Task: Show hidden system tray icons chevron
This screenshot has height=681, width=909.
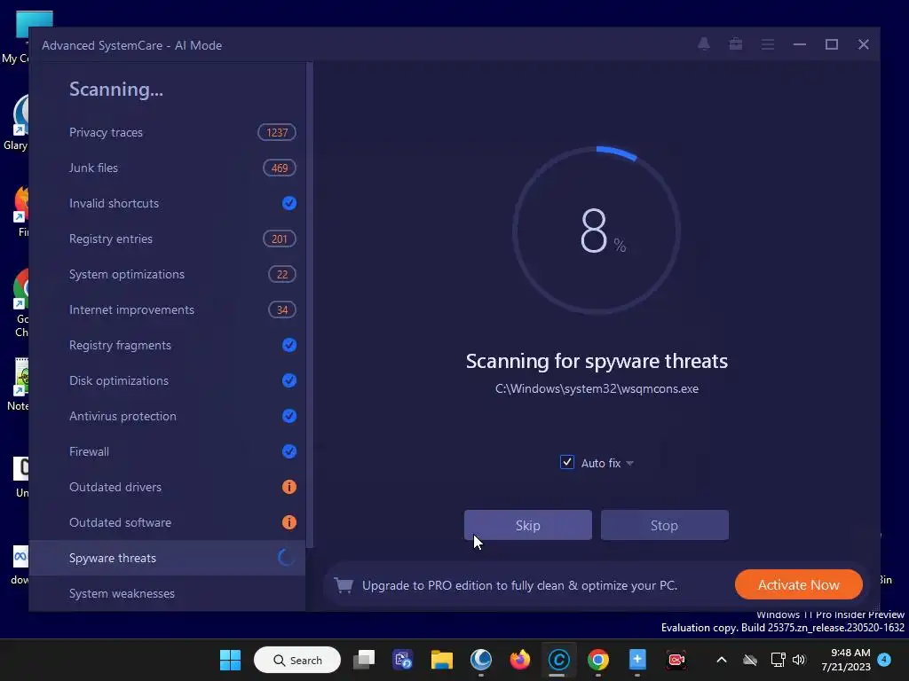Action: click(721, 660)
